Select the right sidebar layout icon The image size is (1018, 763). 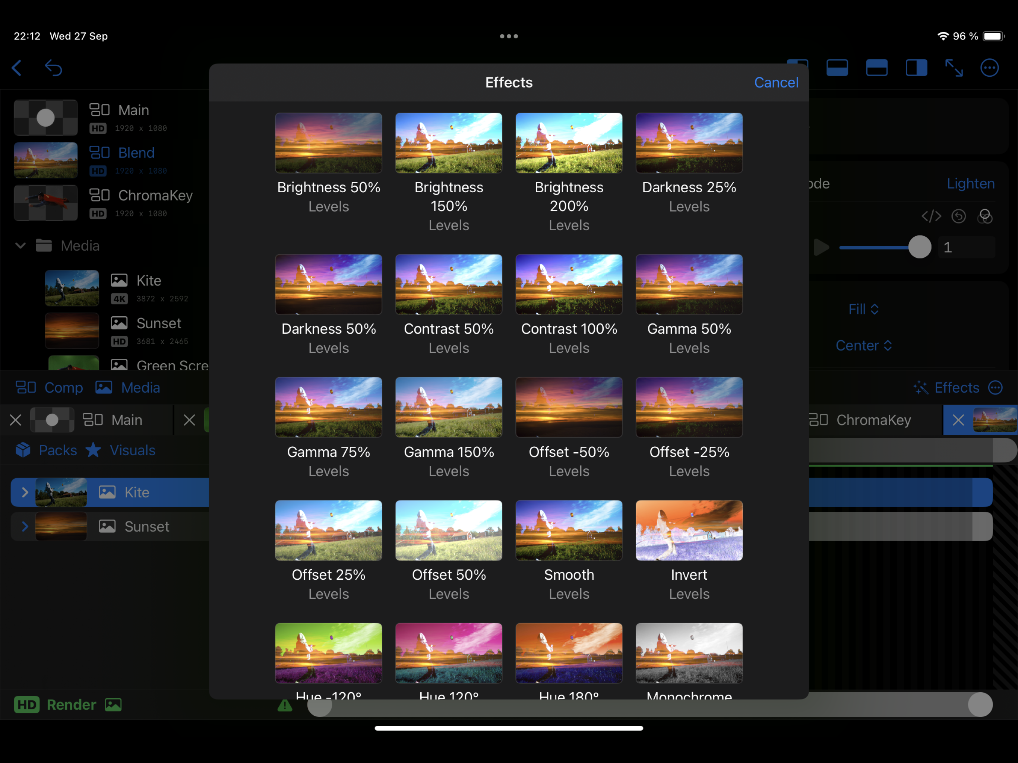coord(916,68)
